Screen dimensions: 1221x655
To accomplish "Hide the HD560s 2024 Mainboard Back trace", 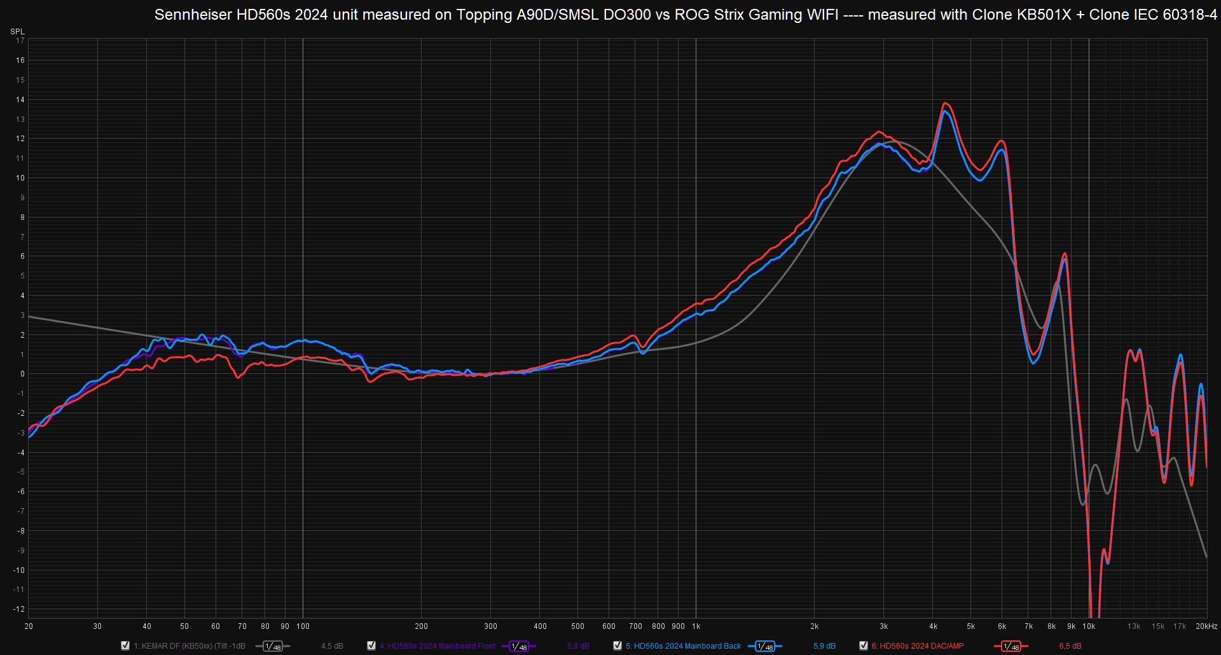I will [x=617, y=645].
